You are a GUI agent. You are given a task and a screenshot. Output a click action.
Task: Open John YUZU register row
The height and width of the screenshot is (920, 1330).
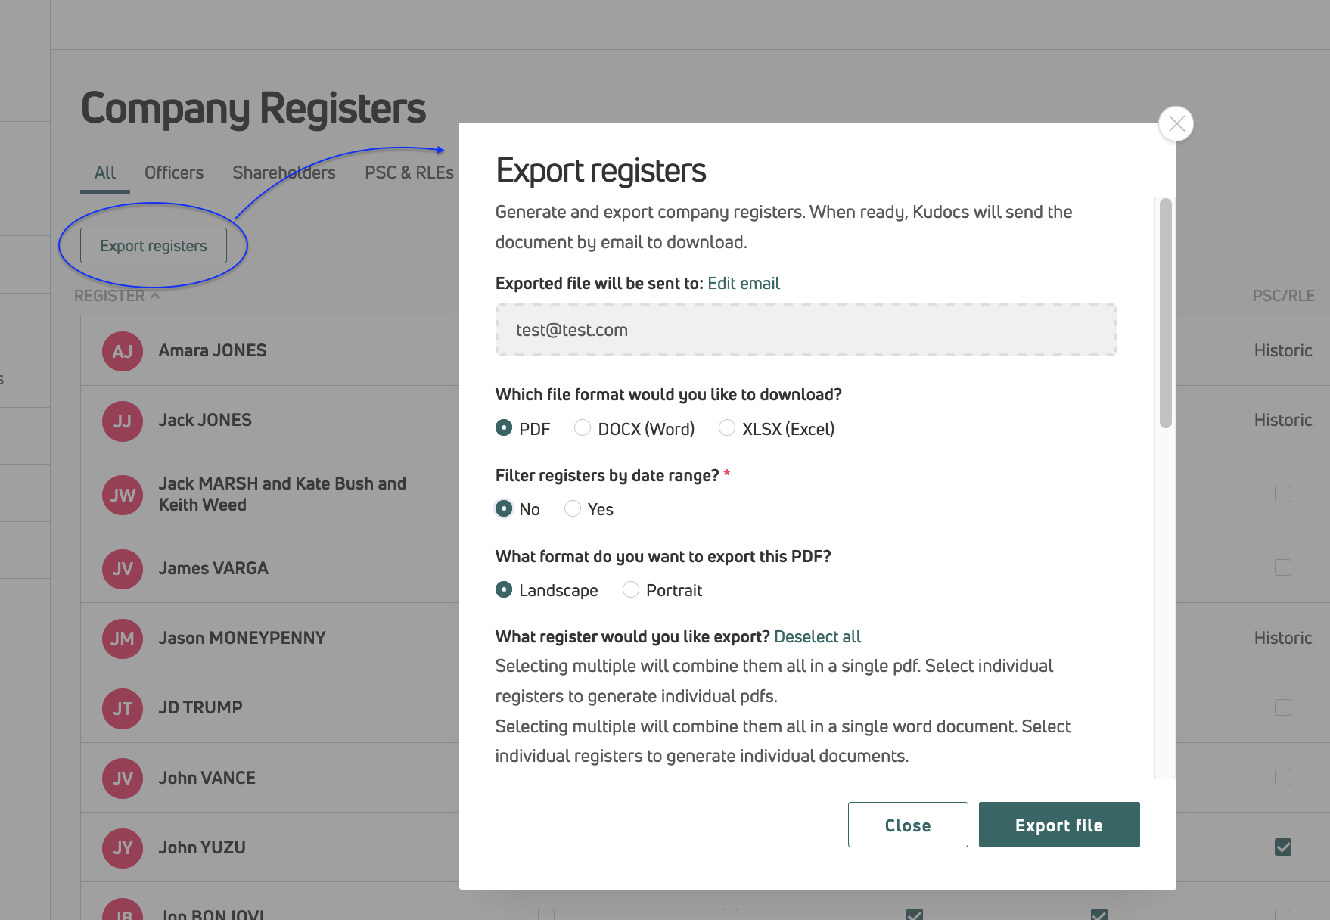pos(202,847)
